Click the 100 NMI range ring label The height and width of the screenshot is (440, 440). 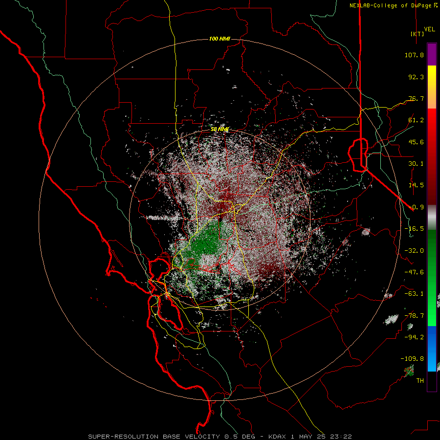(x=220, y=39)
